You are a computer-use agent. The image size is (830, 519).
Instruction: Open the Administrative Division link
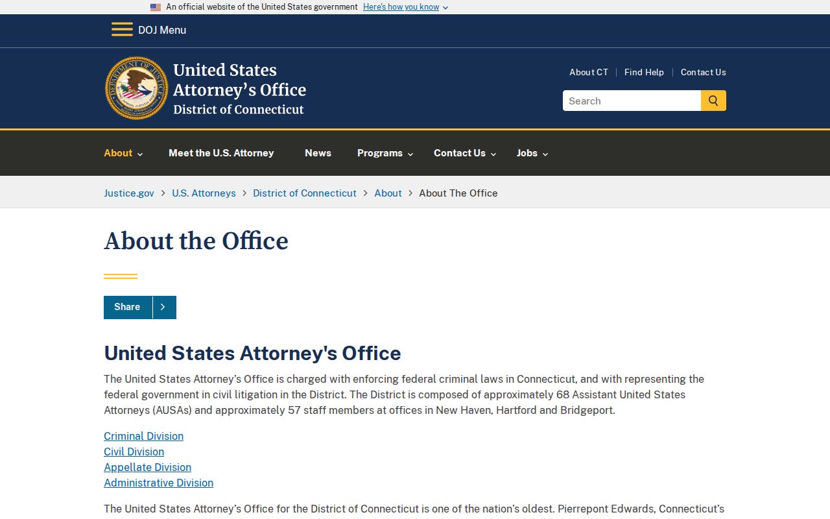[x=158, y=483]
